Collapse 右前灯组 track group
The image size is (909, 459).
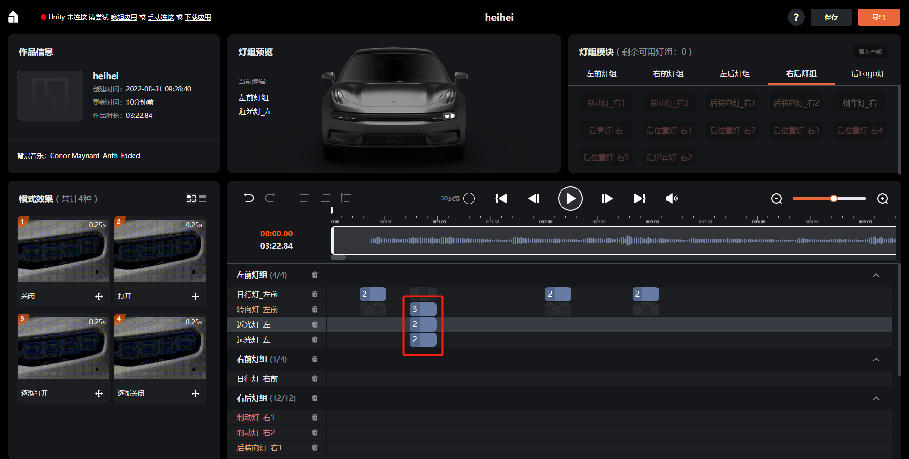tap(876, 360)
